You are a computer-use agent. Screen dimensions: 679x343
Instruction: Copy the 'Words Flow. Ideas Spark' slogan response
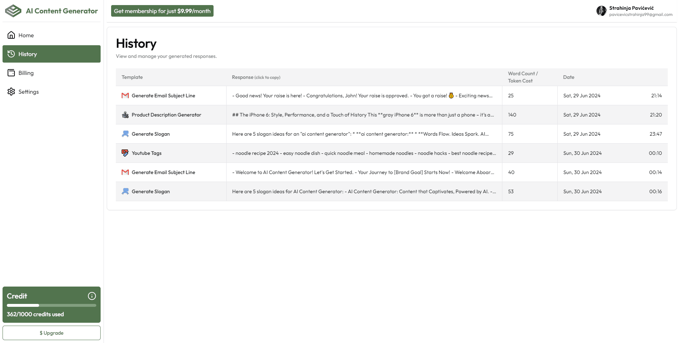[x=360, y=134]
